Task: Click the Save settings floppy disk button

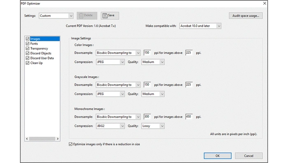Action: coord(110,16)
